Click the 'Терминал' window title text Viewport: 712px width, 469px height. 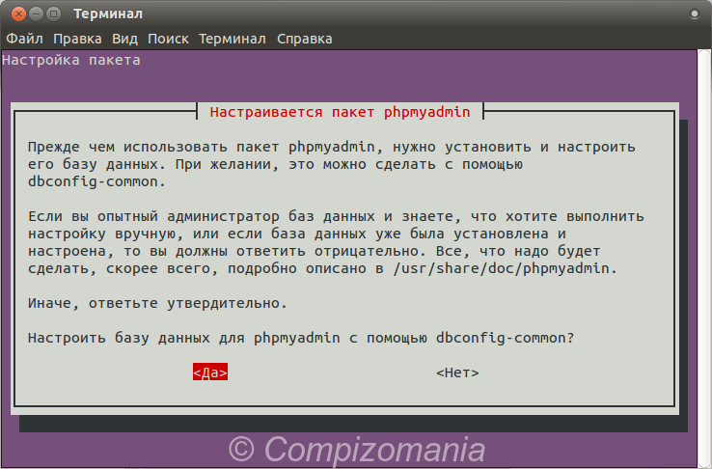108,14
